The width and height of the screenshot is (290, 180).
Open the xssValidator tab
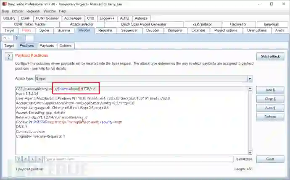click(x=202, y=24)
